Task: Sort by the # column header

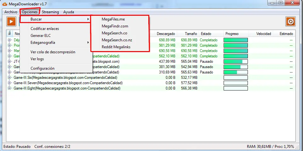Action: point(9,33)
